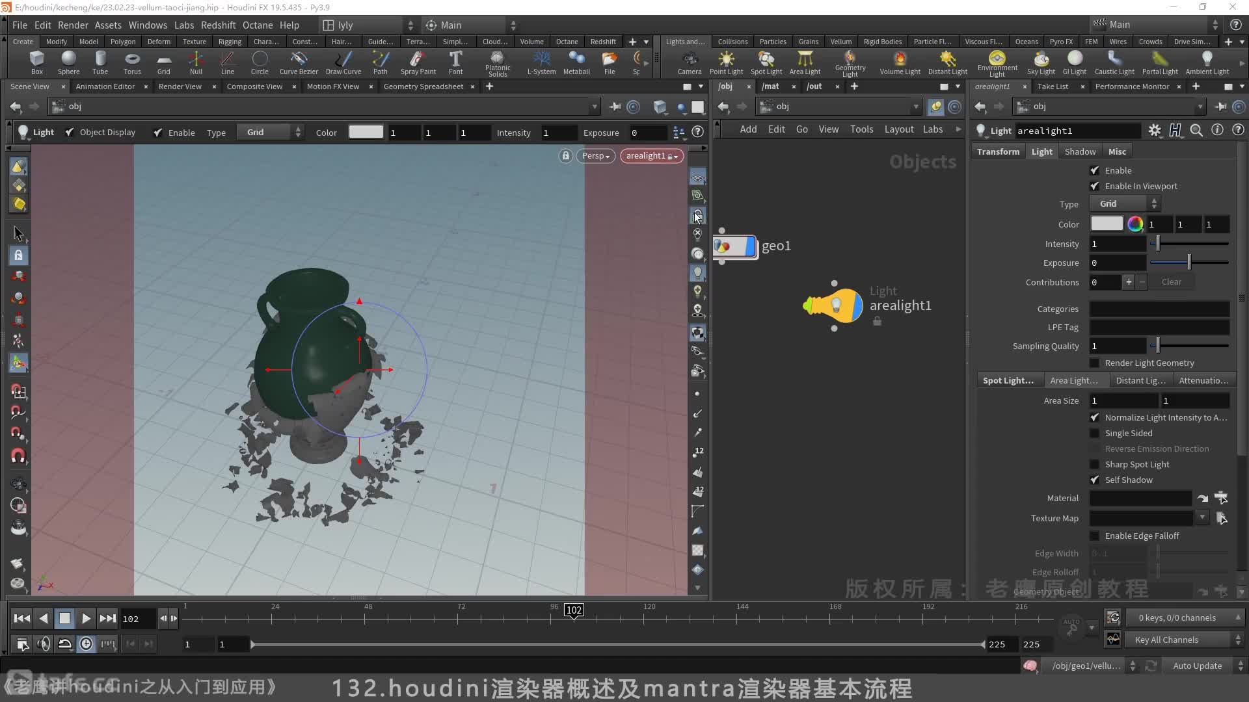Drag the Intensity slider for arealight1

1157,244
